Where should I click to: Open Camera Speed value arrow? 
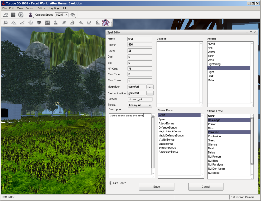[x=66, y=15]
